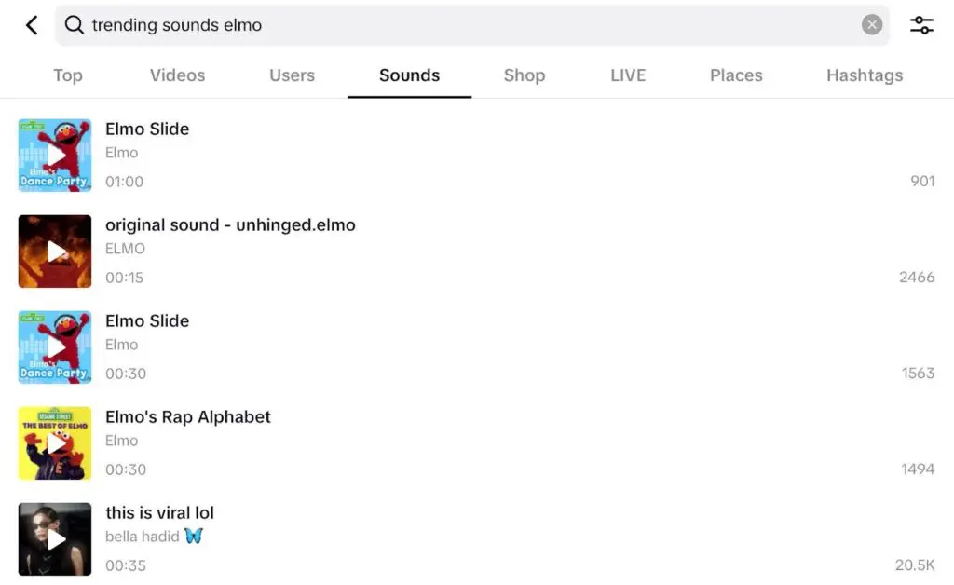Clear the search query with the X icon
This screenshot has width=954, height=585.
click(x=872, y=25)
